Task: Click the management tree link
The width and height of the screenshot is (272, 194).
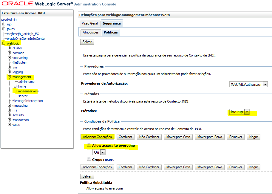Action: point(22,77)
